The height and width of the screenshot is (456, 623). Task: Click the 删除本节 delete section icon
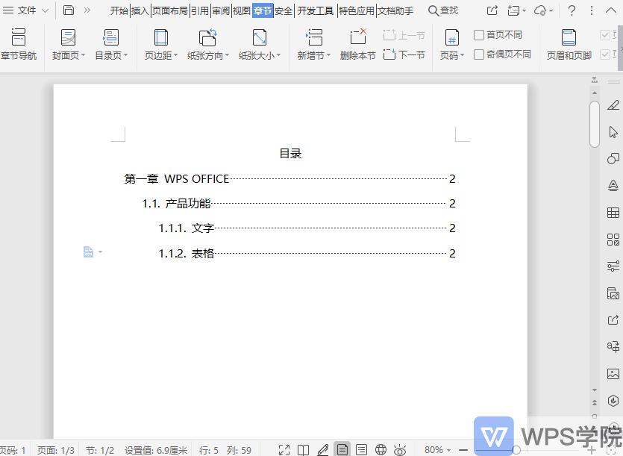[x=357, y=45]
